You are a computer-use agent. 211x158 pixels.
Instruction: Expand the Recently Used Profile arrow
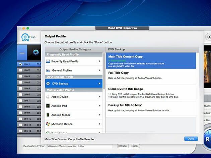click(x=99, y=61)
